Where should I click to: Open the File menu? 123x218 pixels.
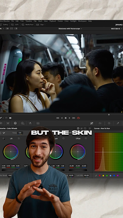12,21
